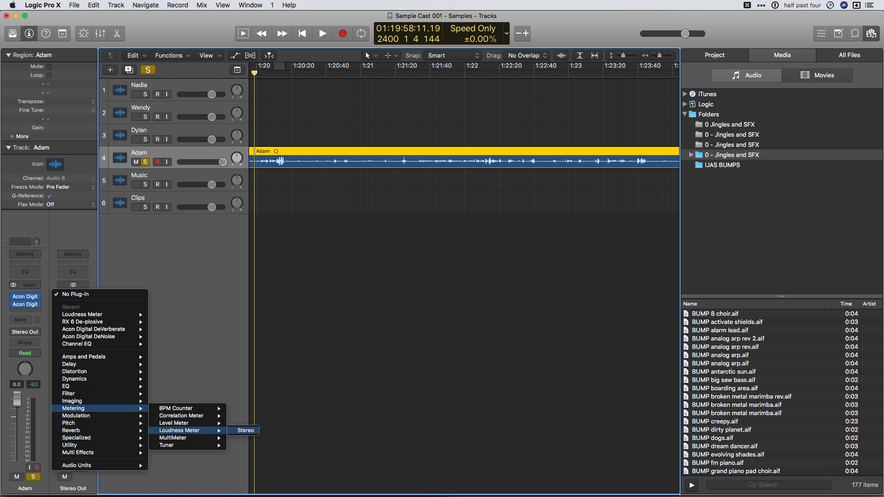This screenshot has width=884, height=497.
Task: Click the Fast Forward transport button
Action: tap(282, 34)
